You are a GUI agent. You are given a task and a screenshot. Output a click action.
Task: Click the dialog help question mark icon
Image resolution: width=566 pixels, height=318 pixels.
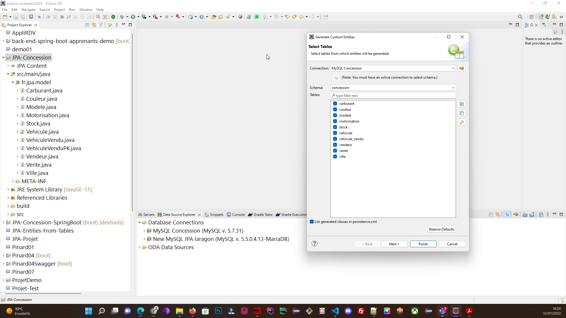click(315, 244)
